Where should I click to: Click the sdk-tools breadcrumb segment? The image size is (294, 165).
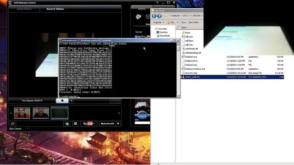pyautogui.click(x=196, y=16)
